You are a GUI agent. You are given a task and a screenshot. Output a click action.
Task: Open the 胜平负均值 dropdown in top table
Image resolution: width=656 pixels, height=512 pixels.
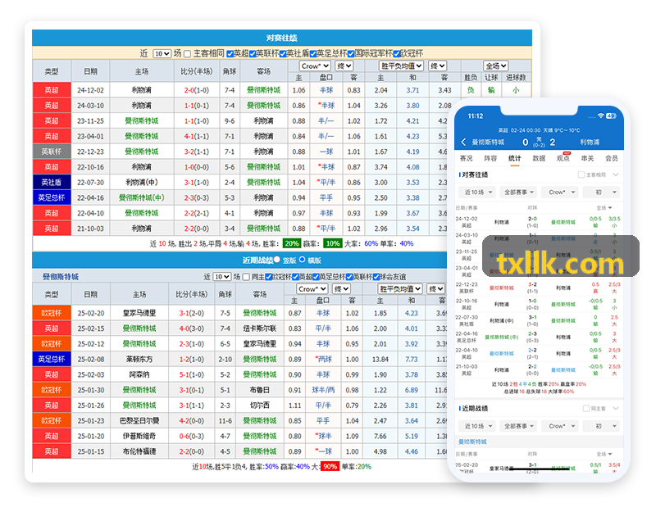point(401,66)
